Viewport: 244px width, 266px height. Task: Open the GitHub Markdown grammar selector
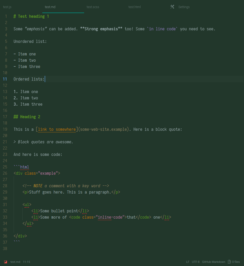[x=214, y=262]
